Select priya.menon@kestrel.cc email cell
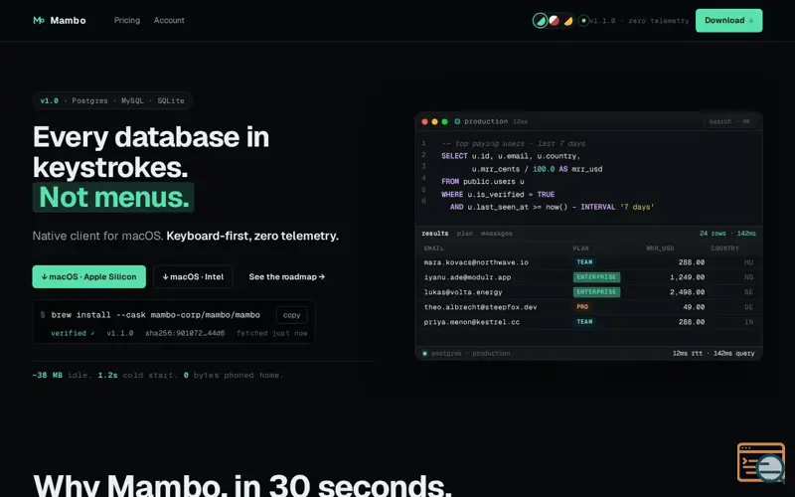The height and width of the screenshot is (497, 795). (471, 322)
